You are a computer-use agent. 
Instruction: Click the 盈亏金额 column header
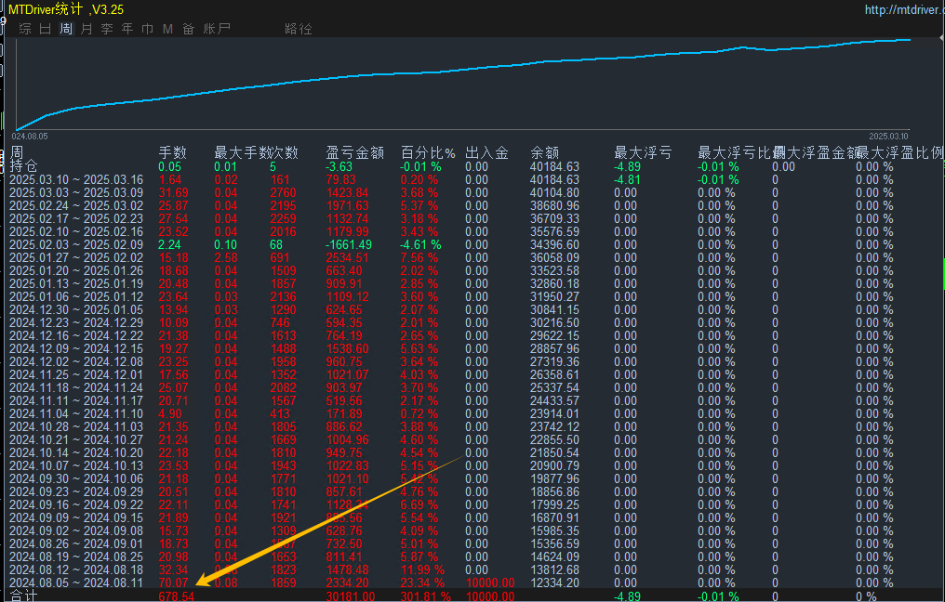[x=355, y=153]
